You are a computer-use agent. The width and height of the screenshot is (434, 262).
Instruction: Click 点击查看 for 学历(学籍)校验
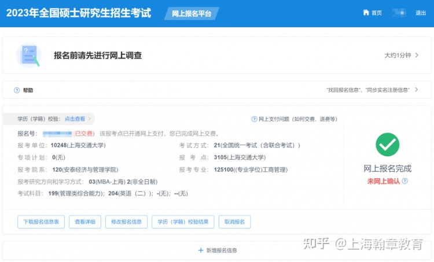point(75,119)
